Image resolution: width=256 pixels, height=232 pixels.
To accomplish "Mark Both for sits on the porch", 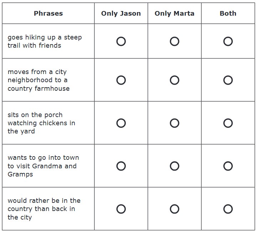I will (x=228, y=123).
